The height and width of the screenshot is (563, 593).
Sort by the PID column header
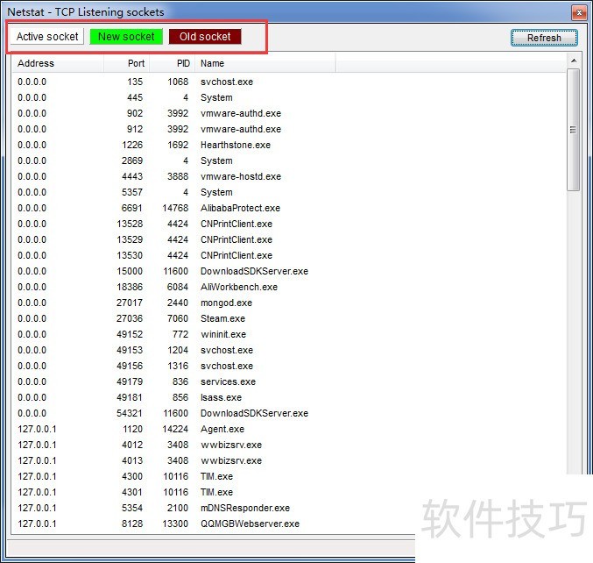tap(173, 63)
